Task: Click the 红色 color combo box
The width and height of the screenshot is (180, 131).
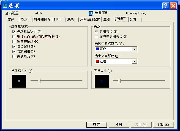Action: (x=116, y=61)
